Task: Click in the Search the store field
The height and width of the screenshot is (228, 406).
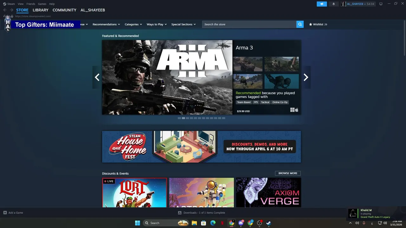Action: click(x=249, y=24)
